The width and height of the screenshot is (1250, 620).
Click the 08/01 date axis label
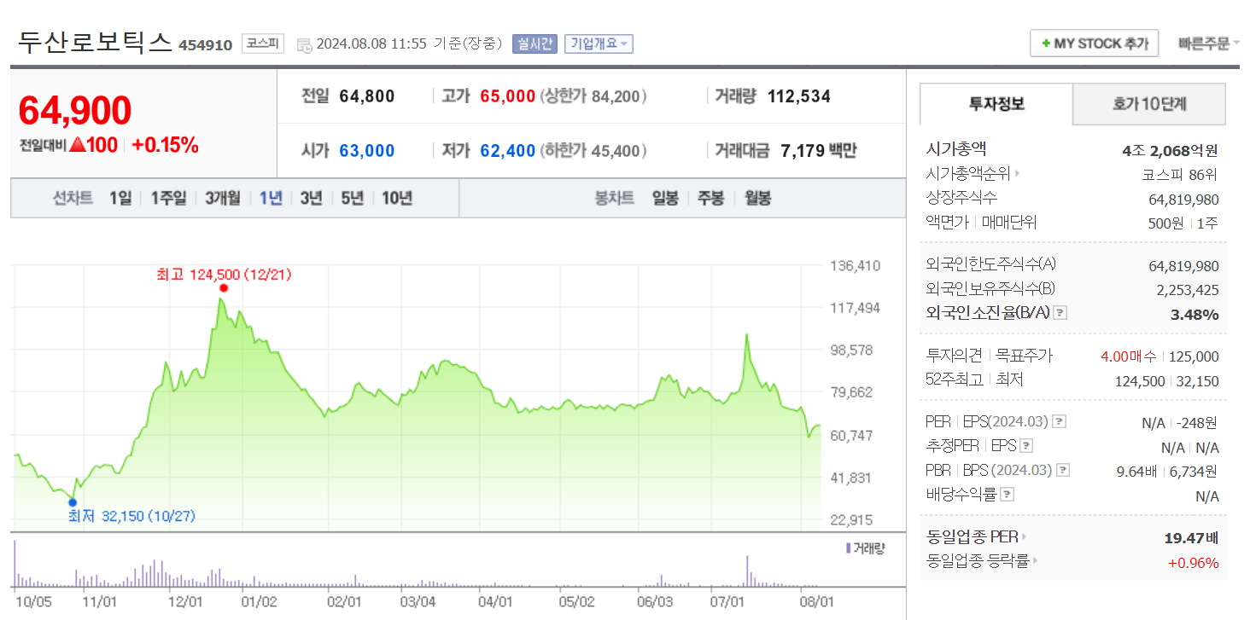pos(816,601)
